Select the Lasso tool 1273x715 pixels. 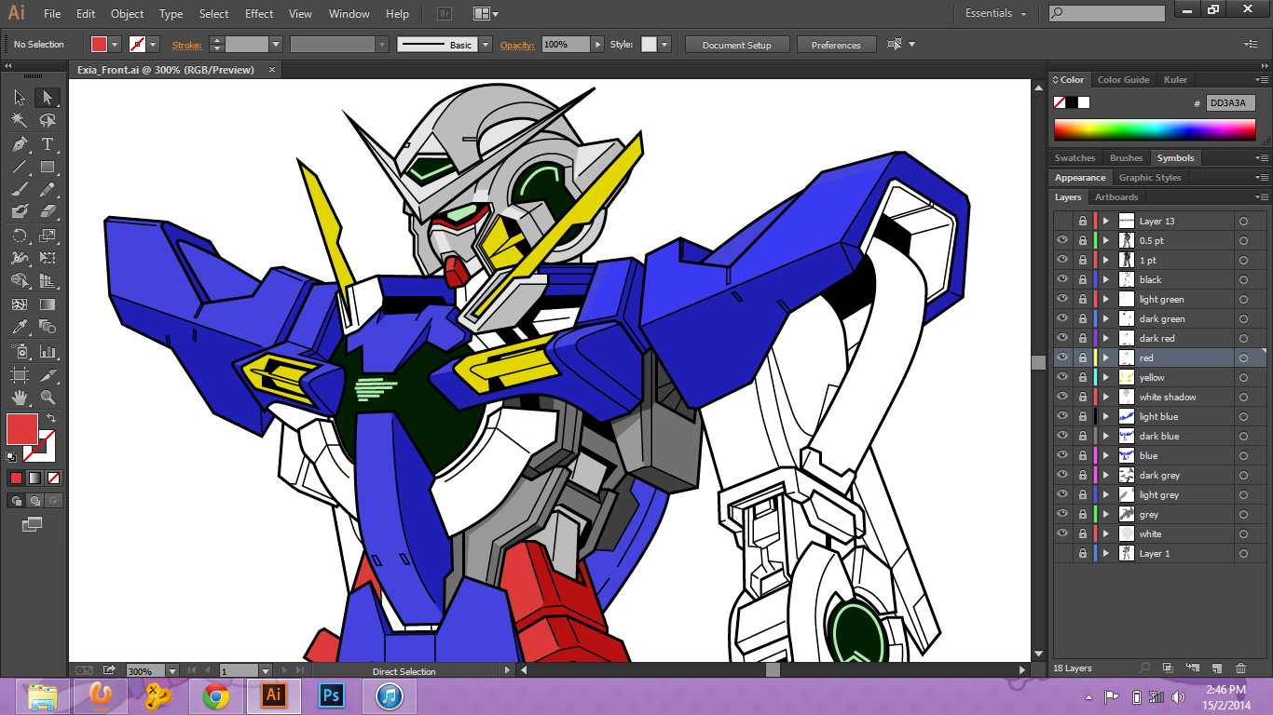click(48, 121)
